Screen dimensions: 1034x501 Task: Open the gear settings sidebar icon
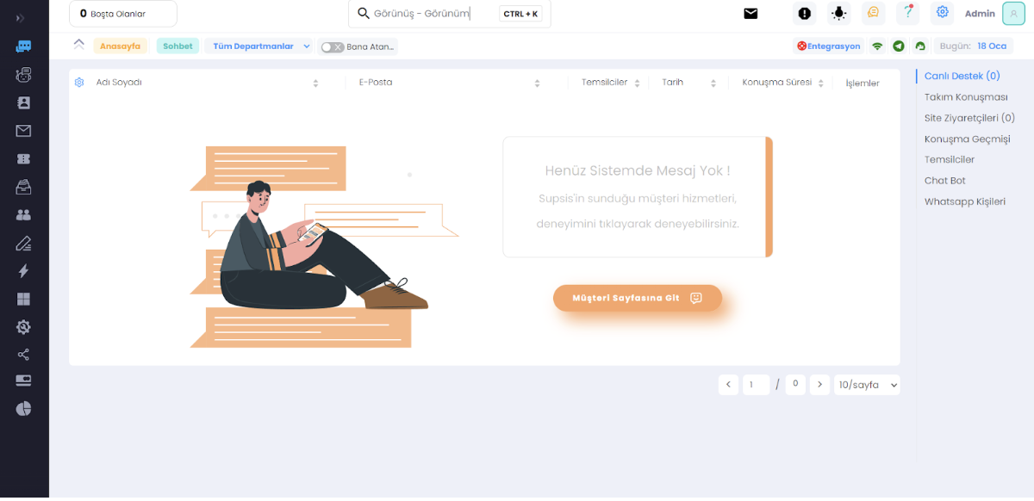[23, 327]
